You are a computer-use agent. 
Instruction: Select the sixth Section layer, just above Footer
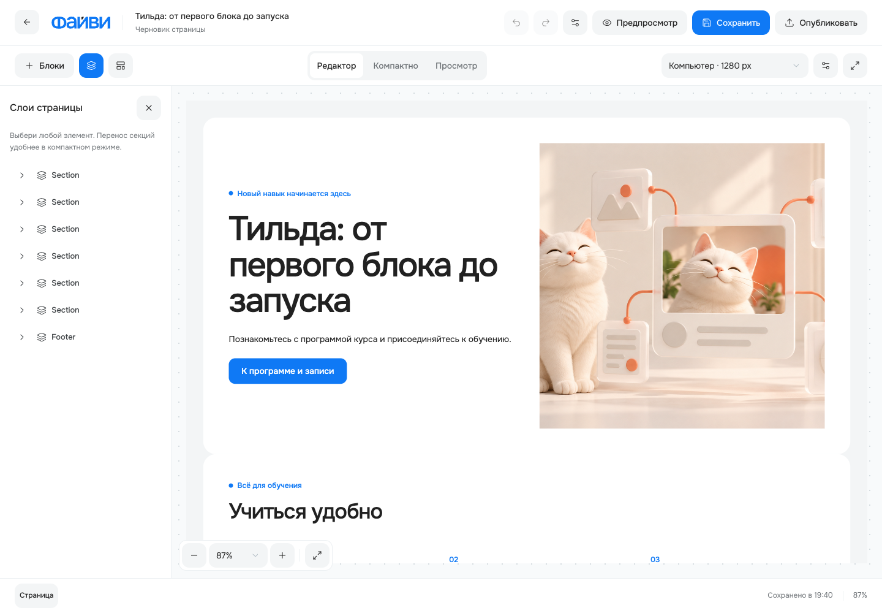86,310
